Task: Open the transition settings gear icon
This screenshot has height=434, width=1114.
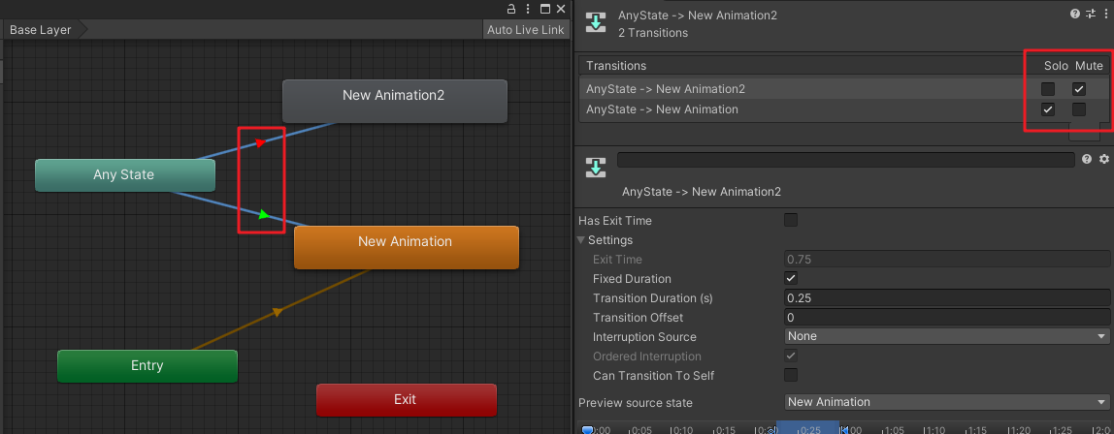Action: [x=1103, y=159]
